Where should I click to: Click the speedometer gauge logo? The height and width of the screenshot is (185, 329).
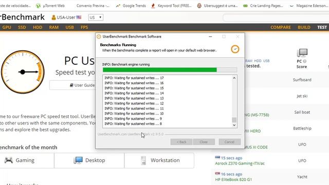click(23, 72)
